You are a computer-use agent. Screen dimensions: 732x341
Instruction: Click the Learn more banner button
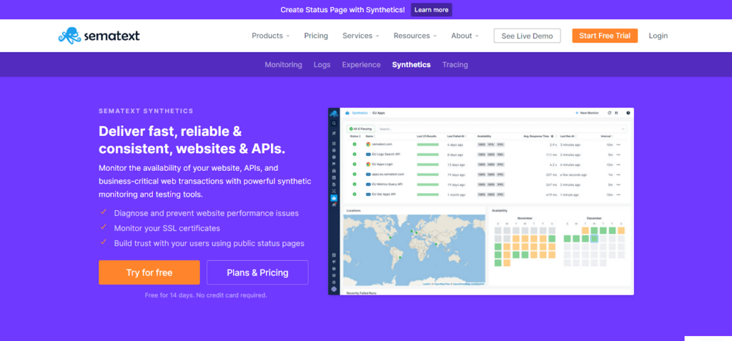(431, 10)
